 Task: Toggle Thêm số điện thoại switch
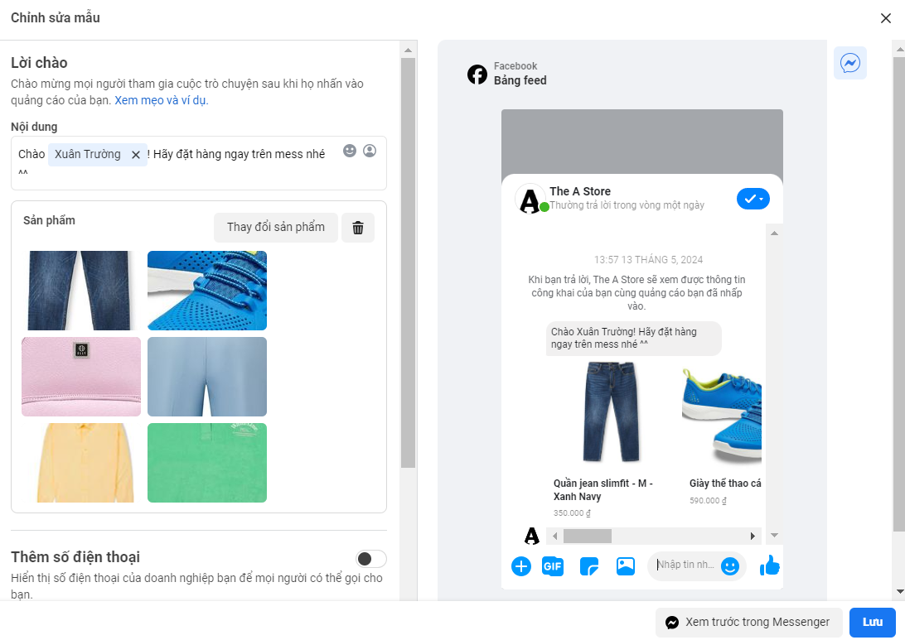371,559
